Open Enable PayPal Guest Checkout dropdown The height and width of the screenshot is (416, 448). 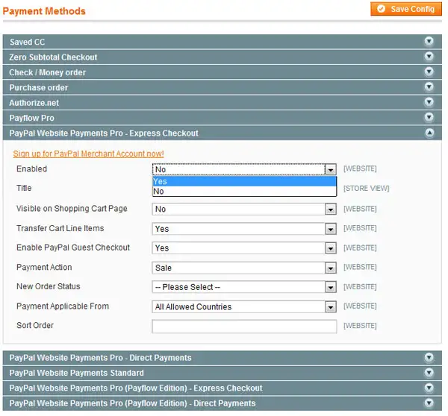click(244, 248)
